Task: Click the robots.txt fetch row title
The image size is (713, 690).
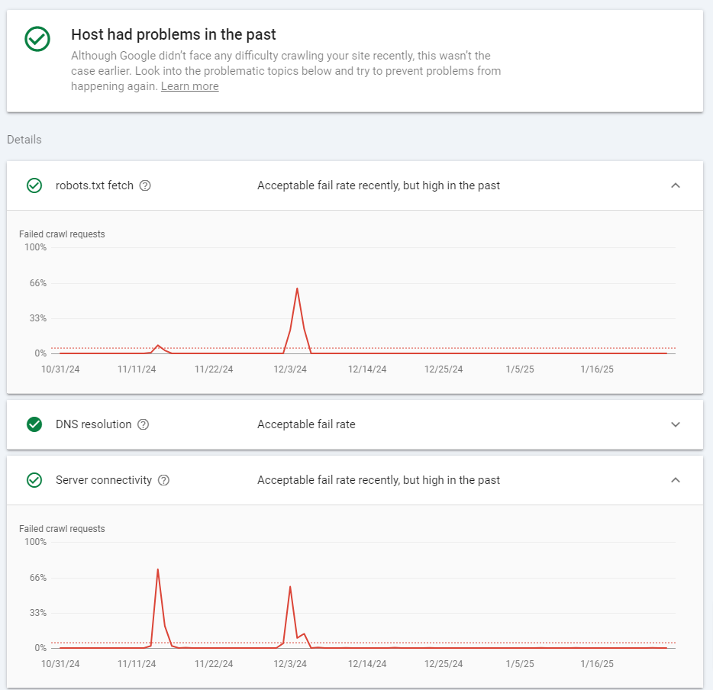Action: (x=95, y=185)
